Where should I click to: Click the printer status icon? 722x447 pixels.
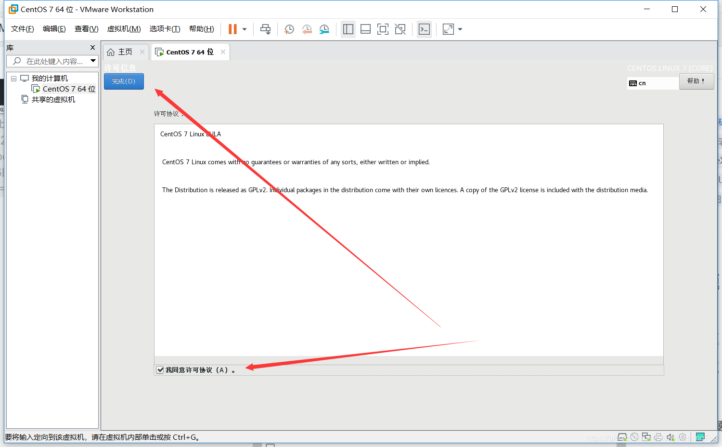[658, 437]
